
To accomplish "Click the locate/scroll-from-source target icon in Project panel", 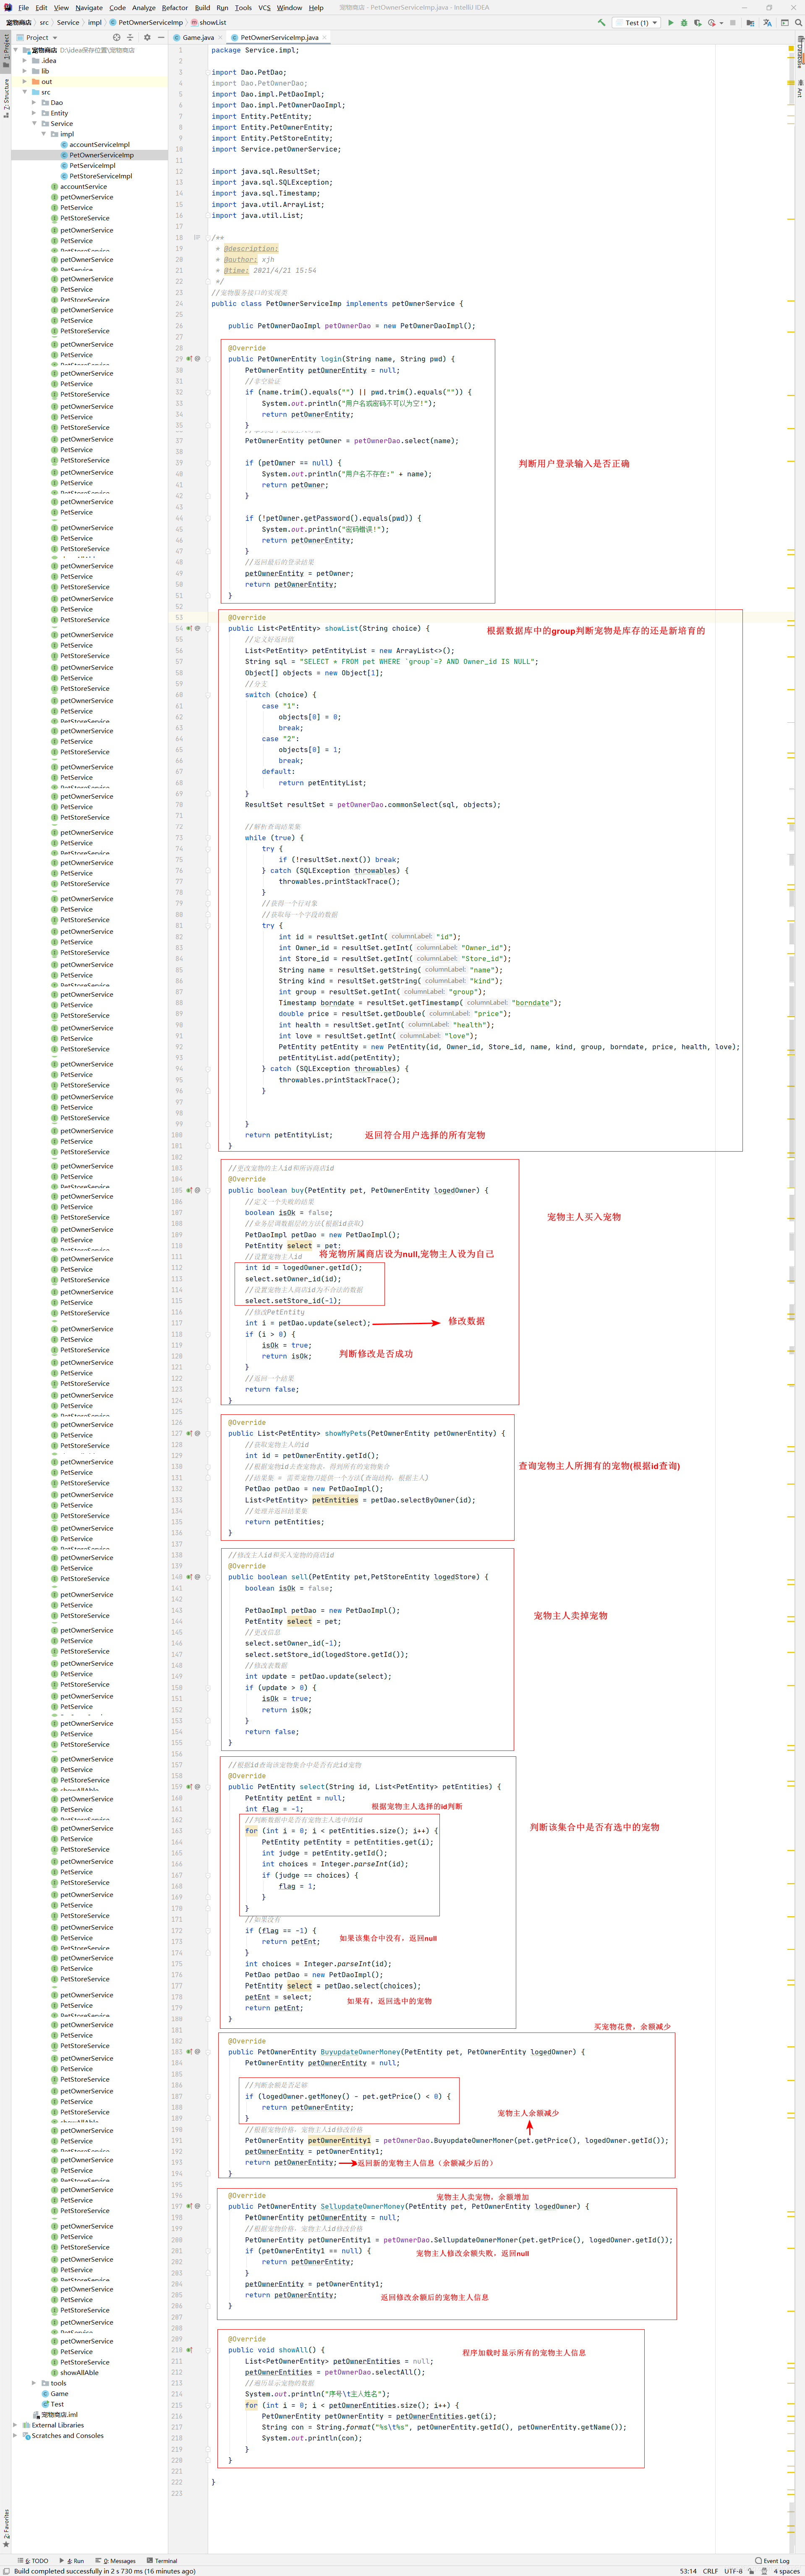I will point(117,37).
